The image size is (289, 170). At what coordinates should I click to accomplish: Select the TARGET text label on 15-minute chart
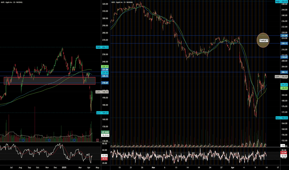[x=264, y=40]
